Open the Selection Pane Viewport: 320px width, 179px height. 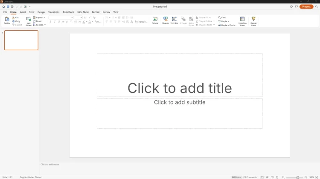(242, 21)
